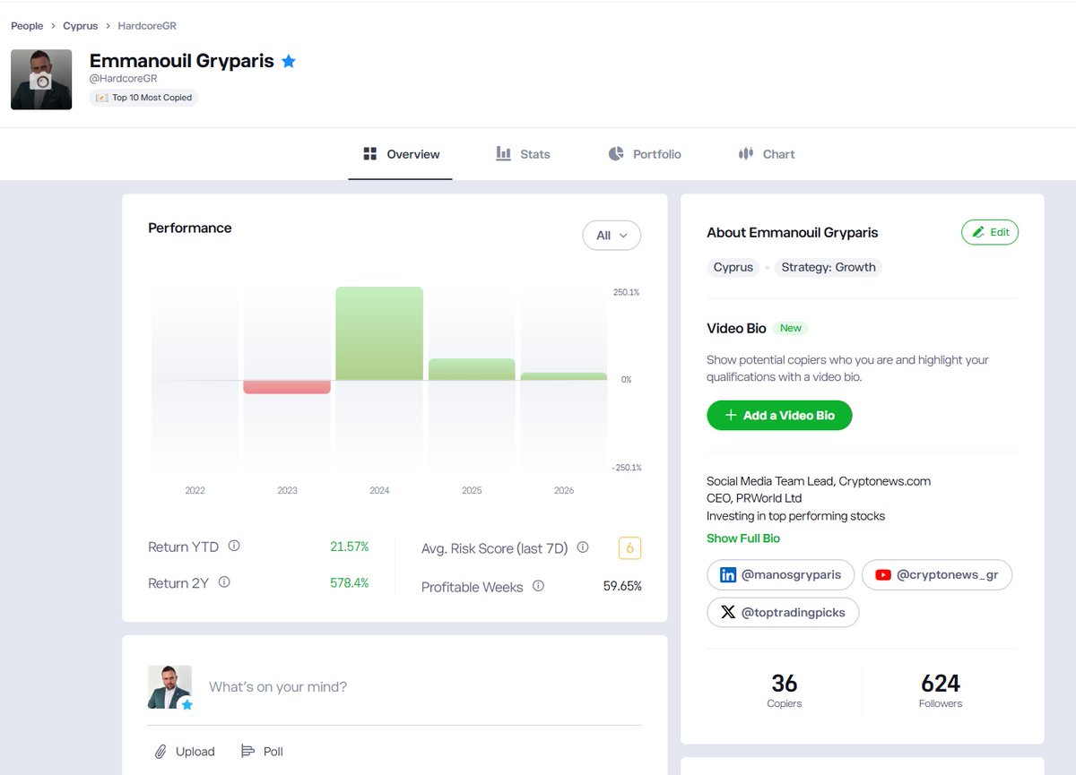Switch to the Stats tab
1076x775 pixels.
[x=524, y=154]
